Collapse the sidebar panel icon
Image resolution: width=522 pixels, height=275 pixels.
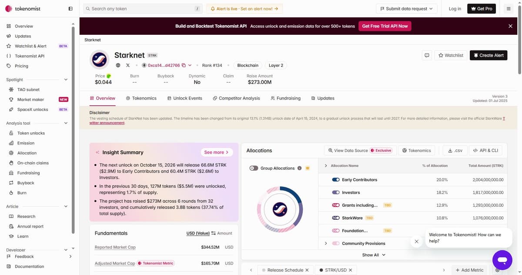[71, 9]
